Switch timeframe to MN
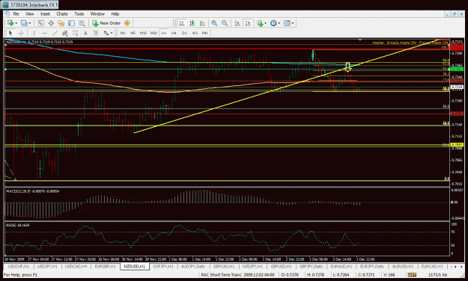 [204, 33]
